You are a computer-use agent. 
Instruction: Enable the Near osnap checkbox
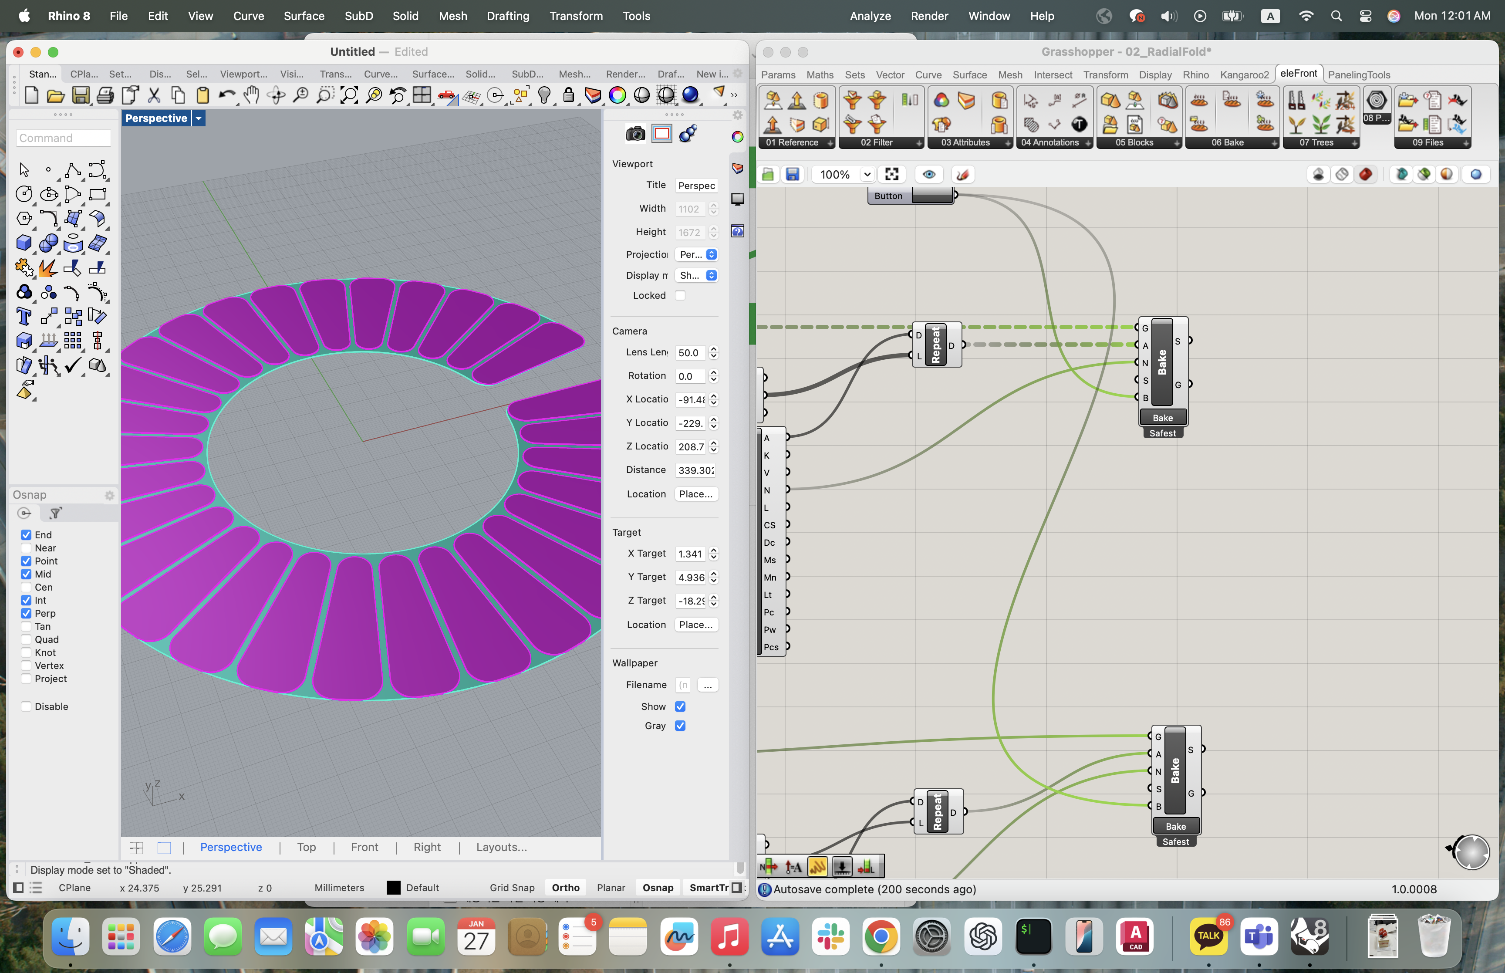26,548
